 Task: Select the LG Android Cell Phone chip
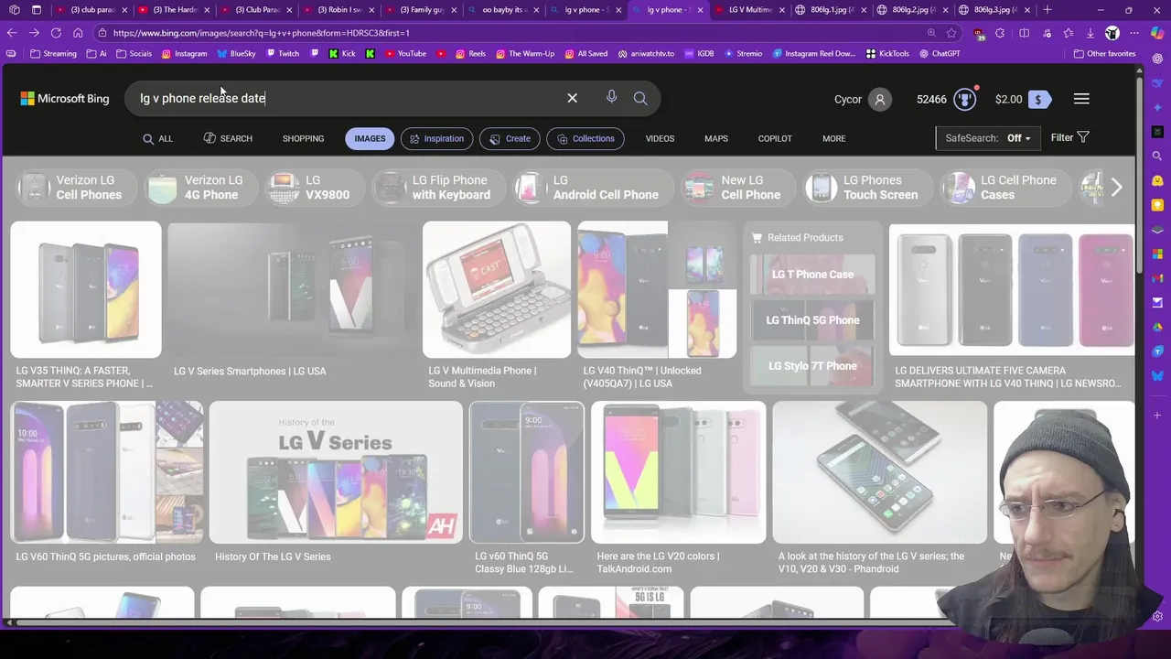(x=592, y=187)
